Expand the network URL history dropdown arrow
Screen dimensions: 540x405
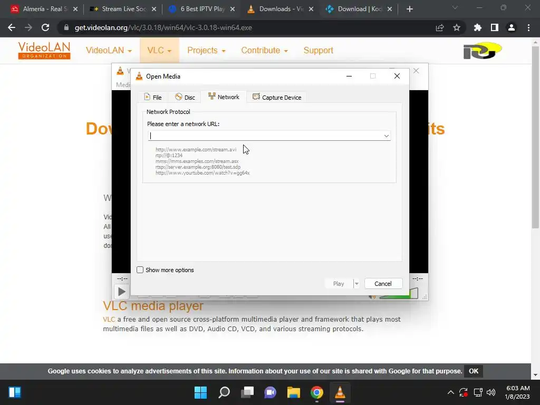(387, 136)
